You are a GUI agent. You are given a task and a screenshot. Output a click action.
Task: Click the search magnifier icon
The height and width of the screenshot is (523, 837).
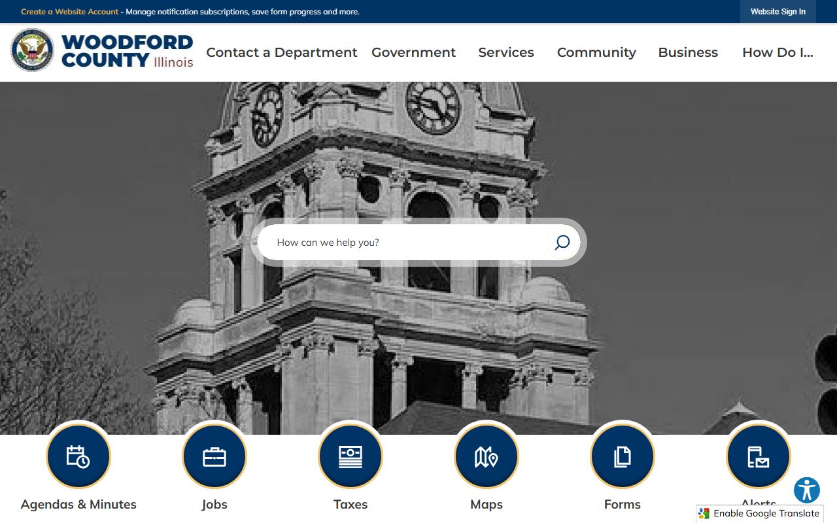pos(562,243)
